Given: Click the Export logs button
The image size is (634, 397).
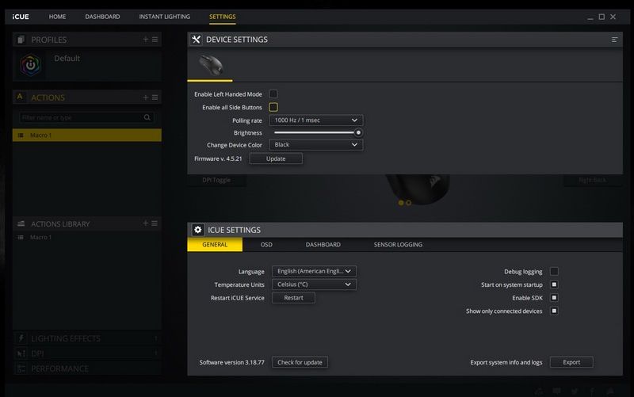Looking at the screenshot, I should (x=571, y=362).
